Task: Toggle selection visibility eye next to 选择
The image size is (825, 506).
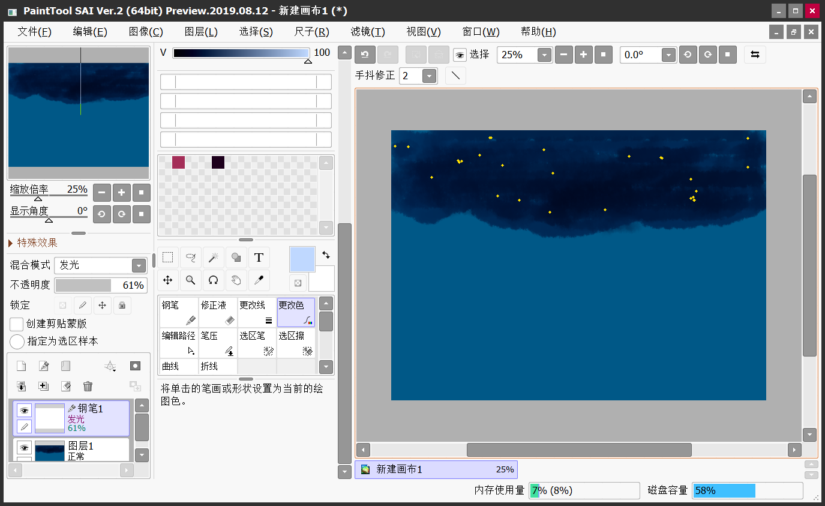Action: click(x=460, y=55)
